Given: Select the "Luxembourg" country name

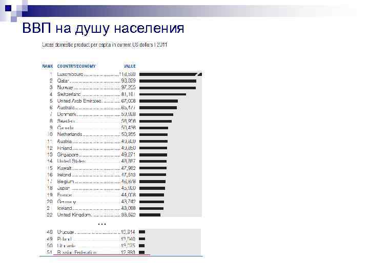Looking at the screenshot, I should click(70, 74).
